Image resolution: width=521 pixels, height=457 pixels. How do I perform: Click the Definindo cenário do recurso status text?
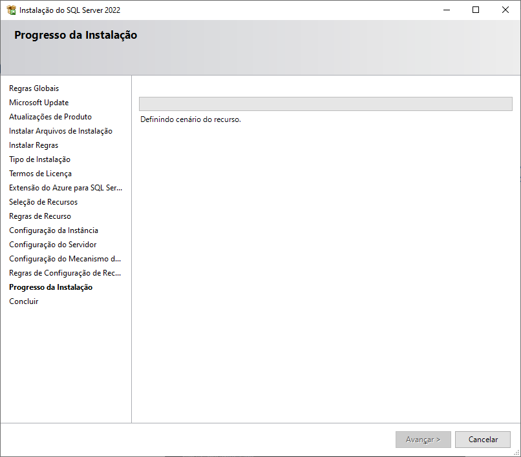[x=191, y=119]
